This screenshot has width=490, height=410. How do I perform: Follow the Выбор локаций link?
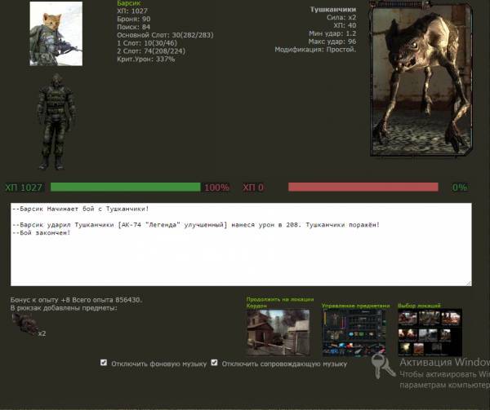click(419, 306)
